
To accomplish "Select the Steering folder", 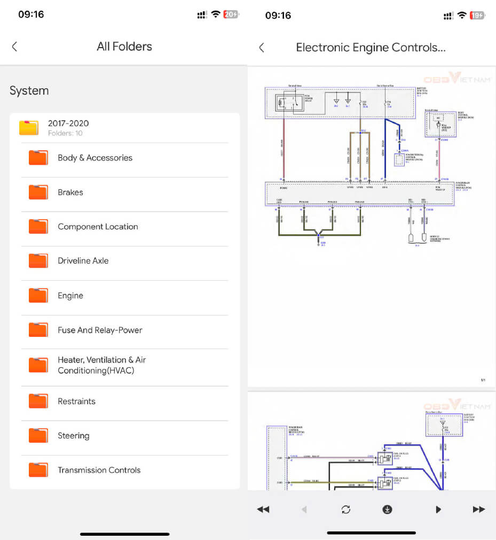I will (x=73, y=436).
